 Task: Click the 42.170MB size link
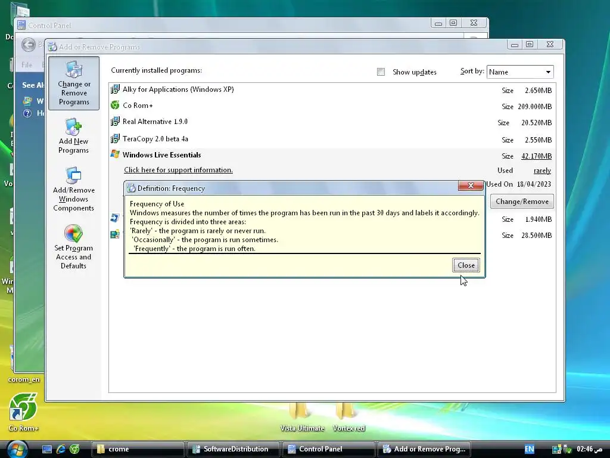pyautogui.click(x=537, y=156)
